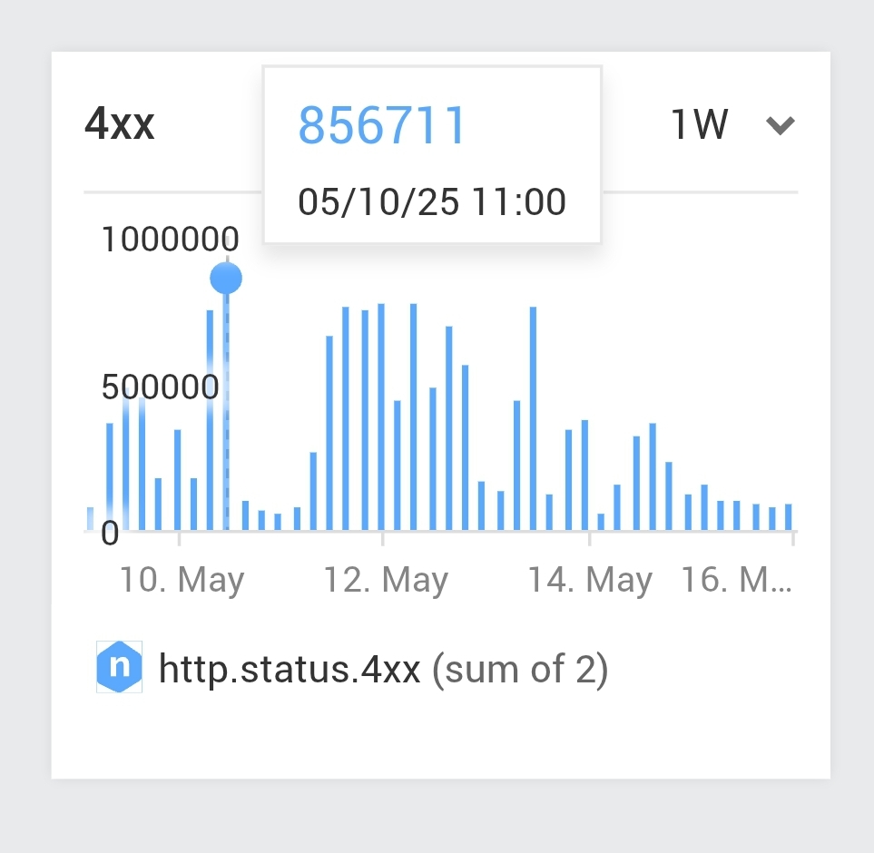
Task: Click the 10. May axis label
Action: pos(182,581)
